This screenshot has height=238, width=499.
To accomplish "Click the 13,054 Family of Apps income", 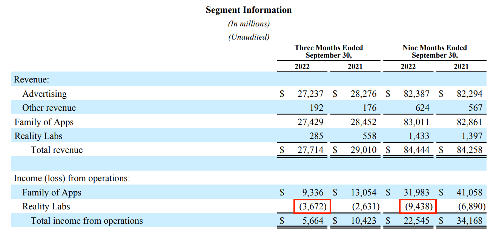I will pos(363,192).
